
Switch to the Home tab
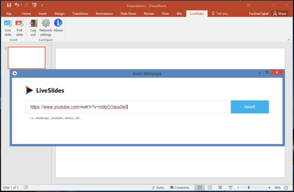pyautogui.click(x=26, y=14)
